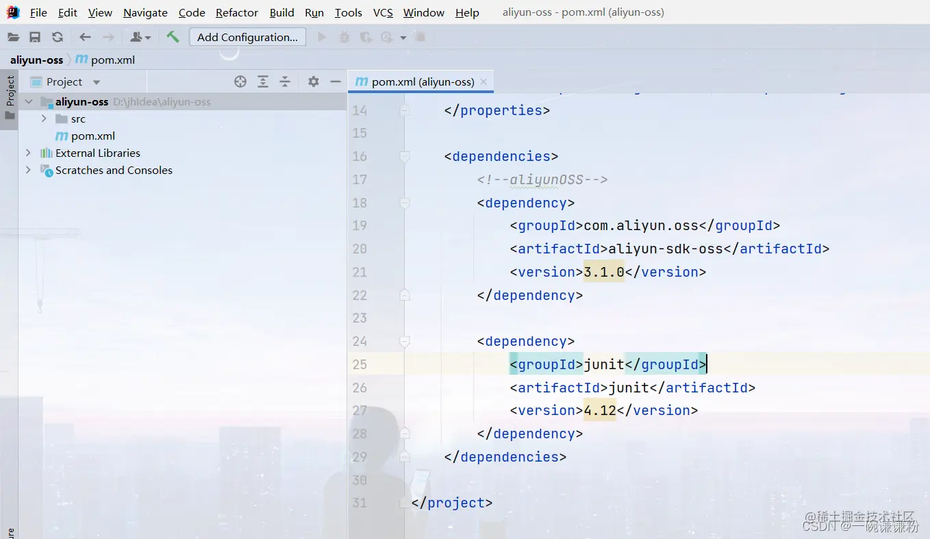Build project with hammer icon
930x539 pixels.
(173, 37)
